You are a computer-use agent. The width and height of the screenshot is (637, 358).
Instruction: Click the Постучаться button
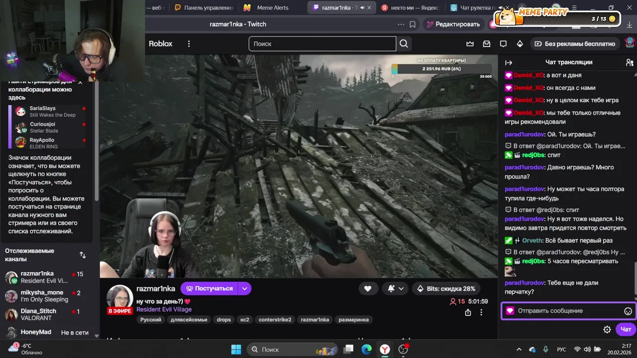pyautogui.click(x=209, y=288)
